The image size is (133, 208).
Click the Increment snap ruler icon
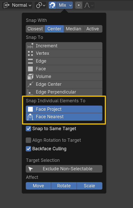[30, 46]
